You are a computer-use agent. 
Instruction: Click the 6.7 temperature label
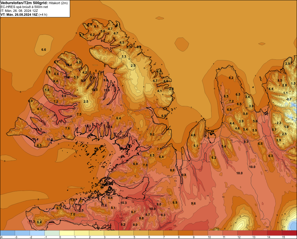click(40, 109)
